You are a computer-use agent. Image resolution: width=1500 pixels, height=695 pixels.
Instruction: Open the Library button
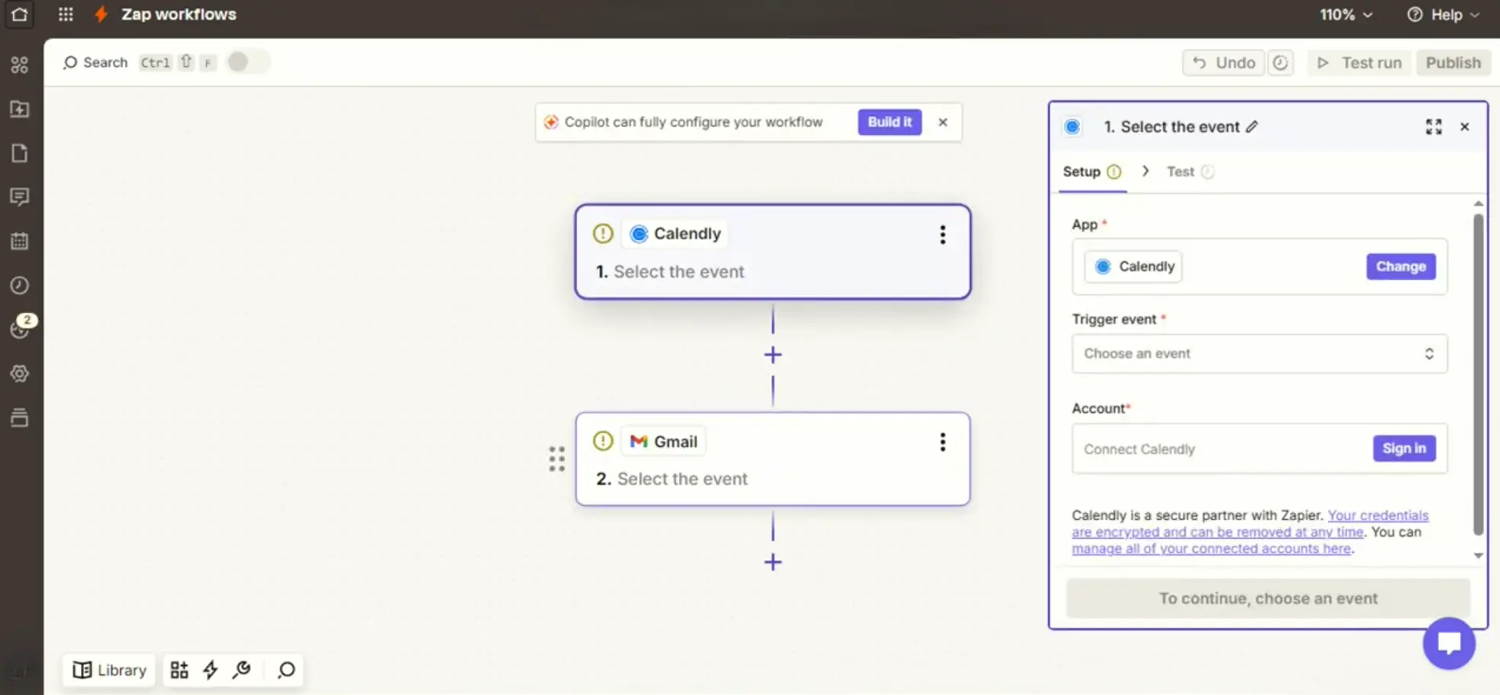point(109,670)
